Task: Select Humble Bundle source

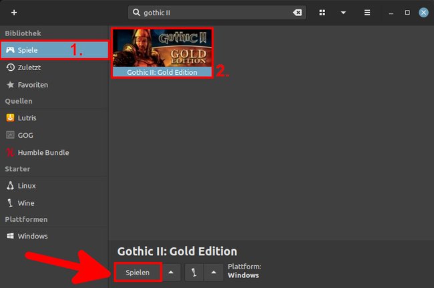Action: coord(54,152)
